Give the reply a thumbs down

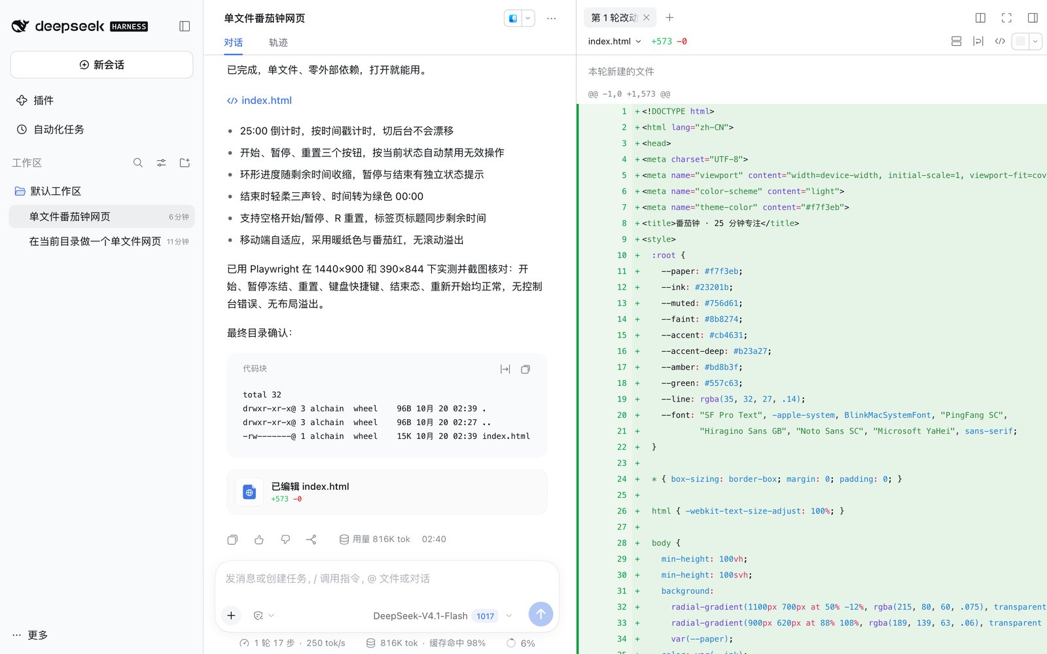(285, 540)
